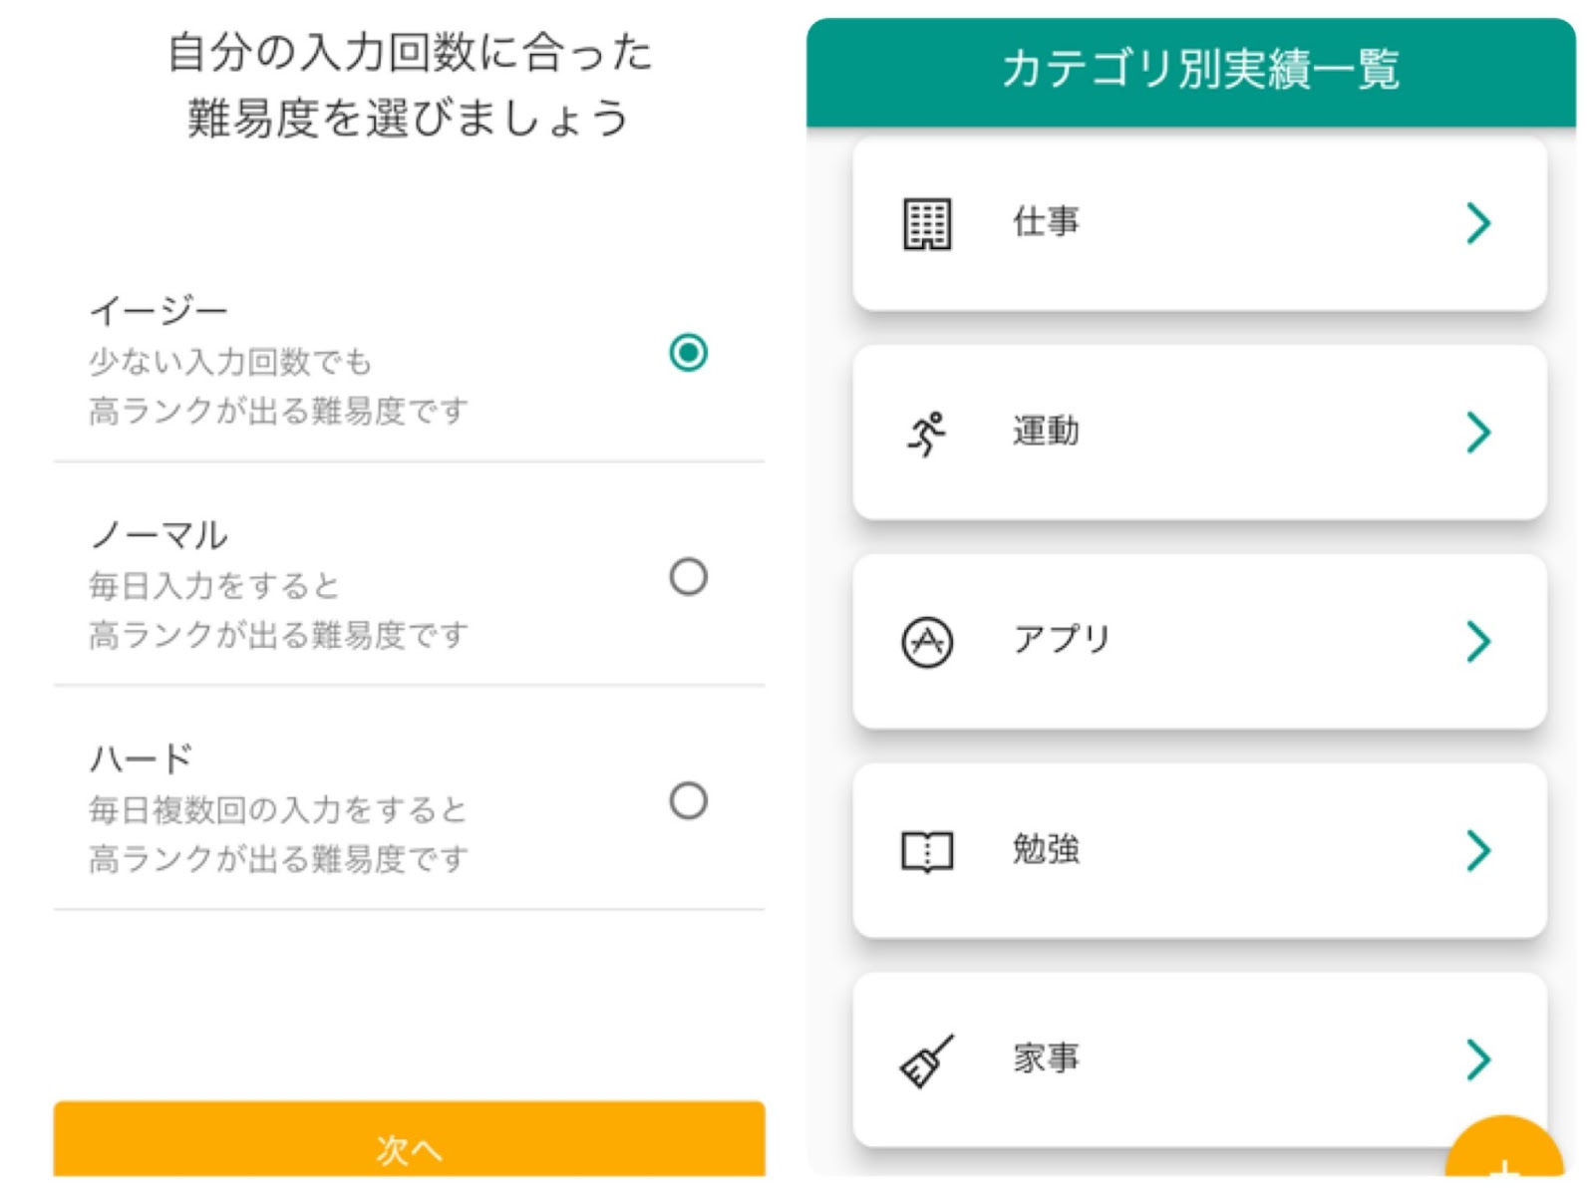Open 運動 via its chevron arrow
This screenshot has width=1595, height=1196.
point(1478,433)
